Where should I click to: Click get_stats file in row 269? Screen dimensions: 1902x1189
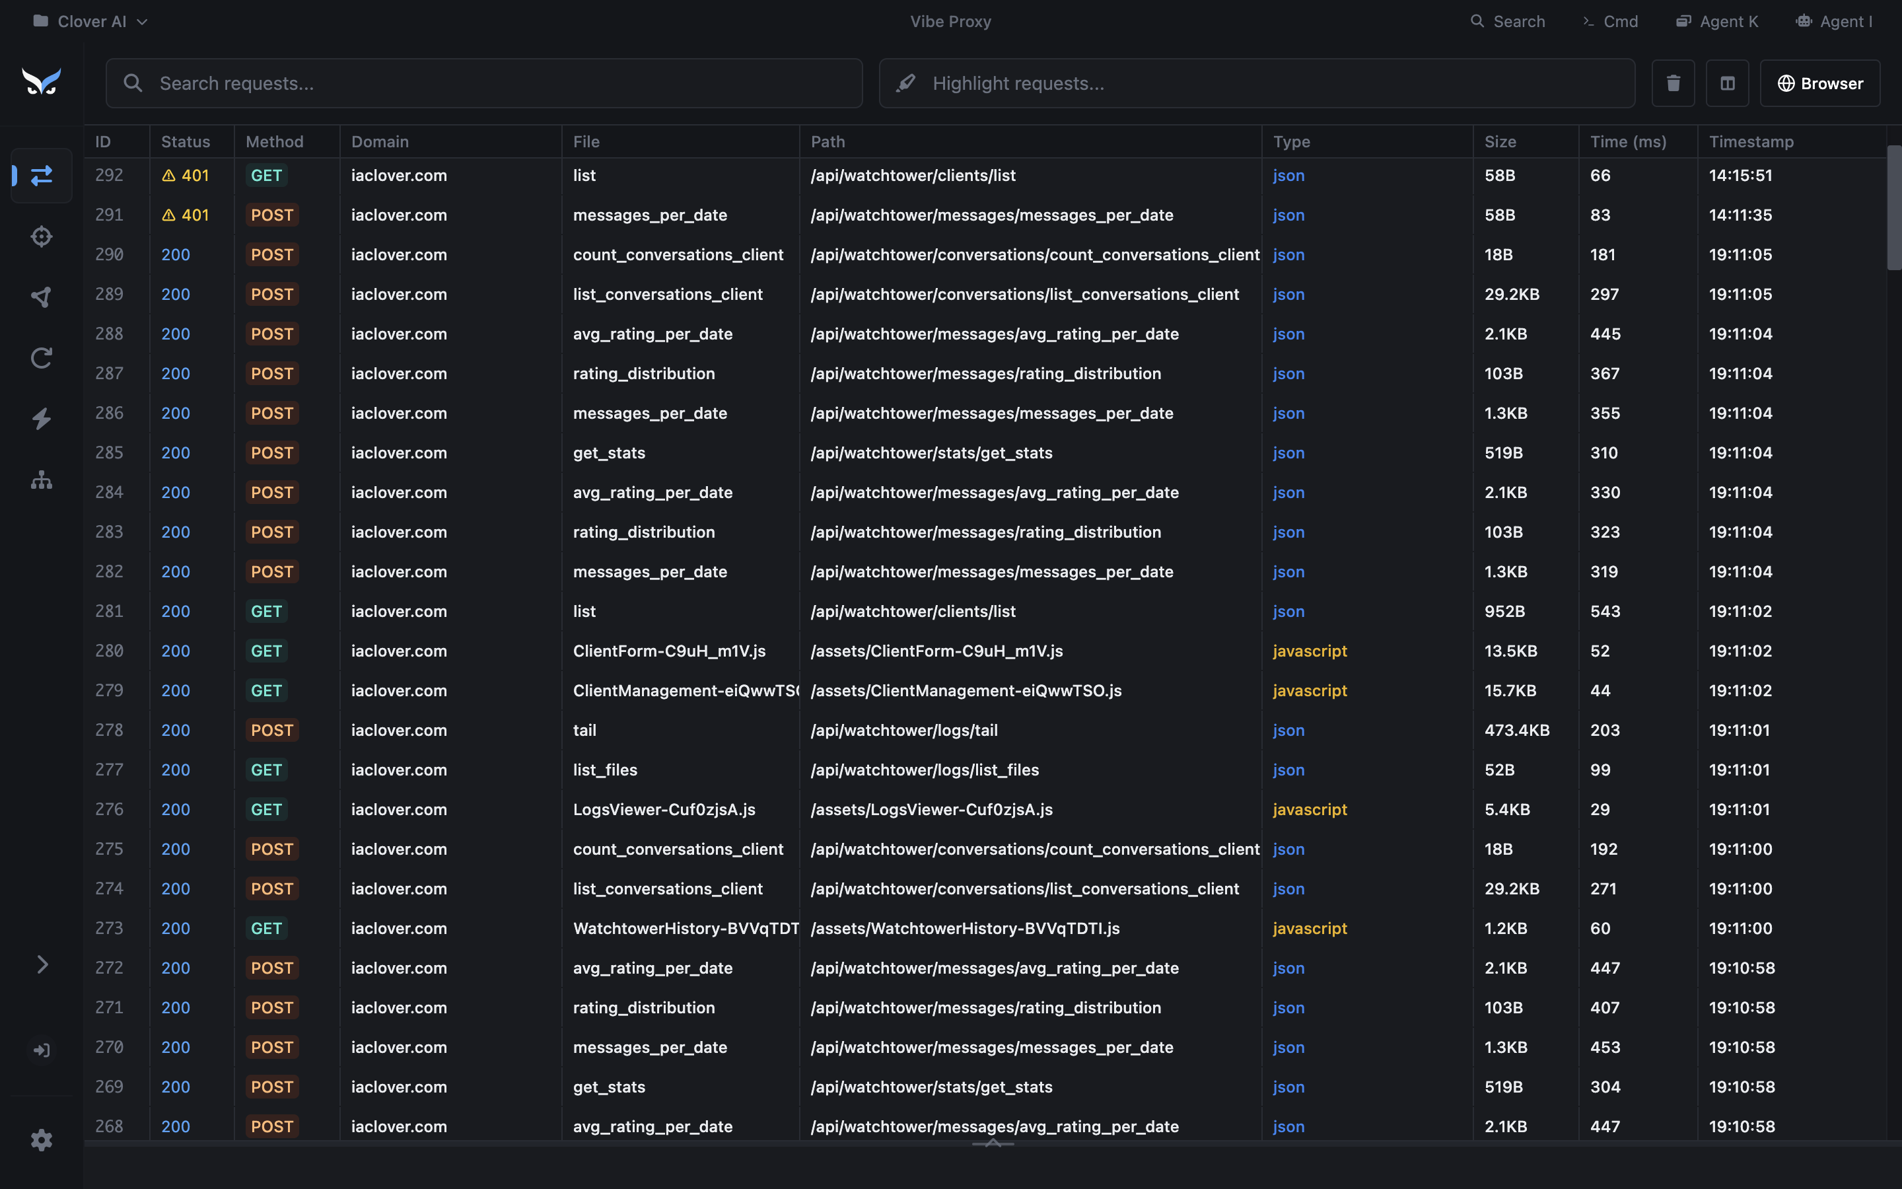click(609, 1087)
